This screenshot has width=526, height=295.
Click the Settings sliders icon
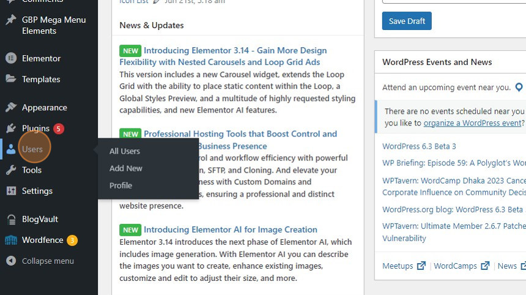pyautogui.click(x=11, y=191)
